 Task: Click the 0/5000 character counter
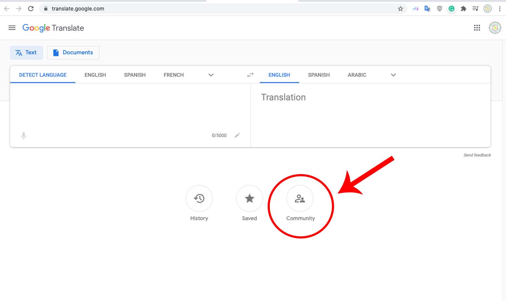pos(219,136)
